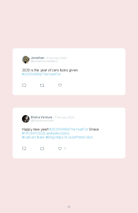Click the #Bing hashtag
The width and height of the screenshot is (138, 213).
click(x=50, y=137)
